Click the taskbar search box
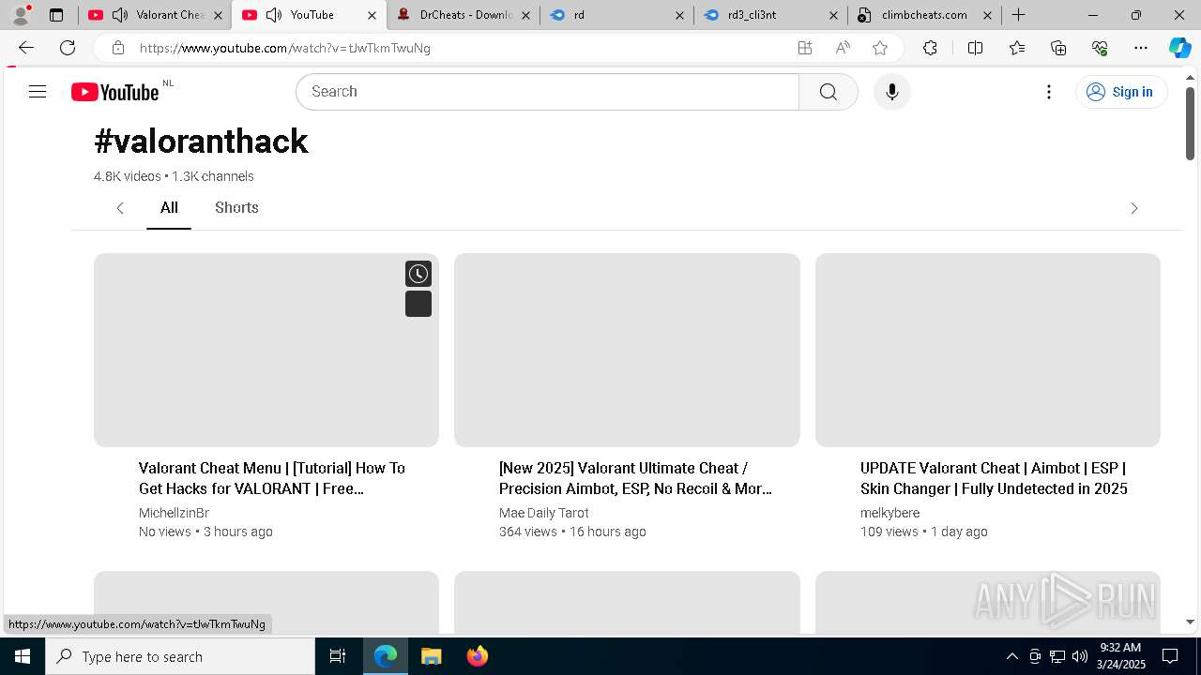The height and width of the screenshot is (675, 1201). (x=180, y=656)
